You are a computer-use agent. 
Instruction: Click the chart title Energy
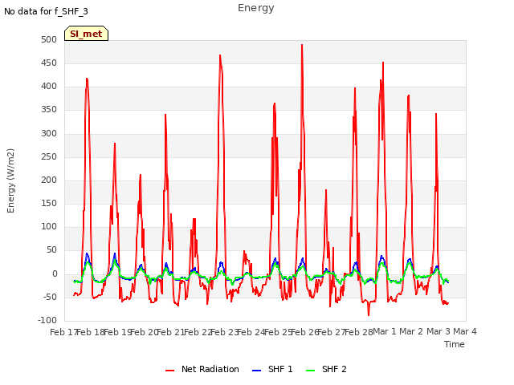(x=256, y=8)
